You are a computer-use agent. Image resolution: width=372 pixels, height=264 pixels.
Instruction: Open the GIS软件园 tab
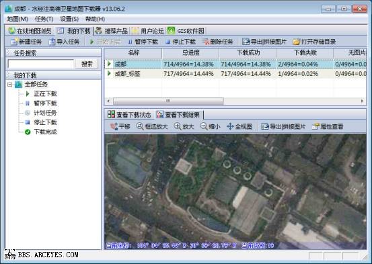[x=186, y=31]
